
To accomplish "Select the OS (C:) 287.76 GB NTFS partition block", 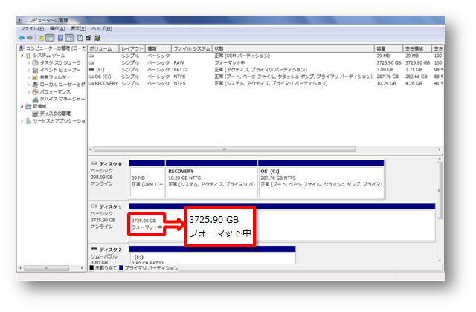I will (x=321, y=179).
